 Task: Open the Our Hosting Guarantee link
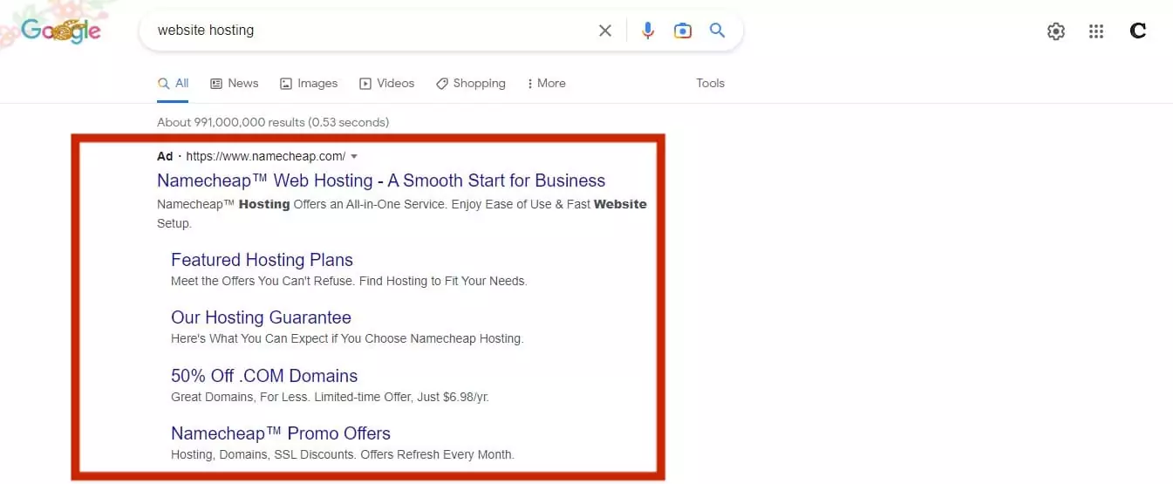[x=261, y=317]
